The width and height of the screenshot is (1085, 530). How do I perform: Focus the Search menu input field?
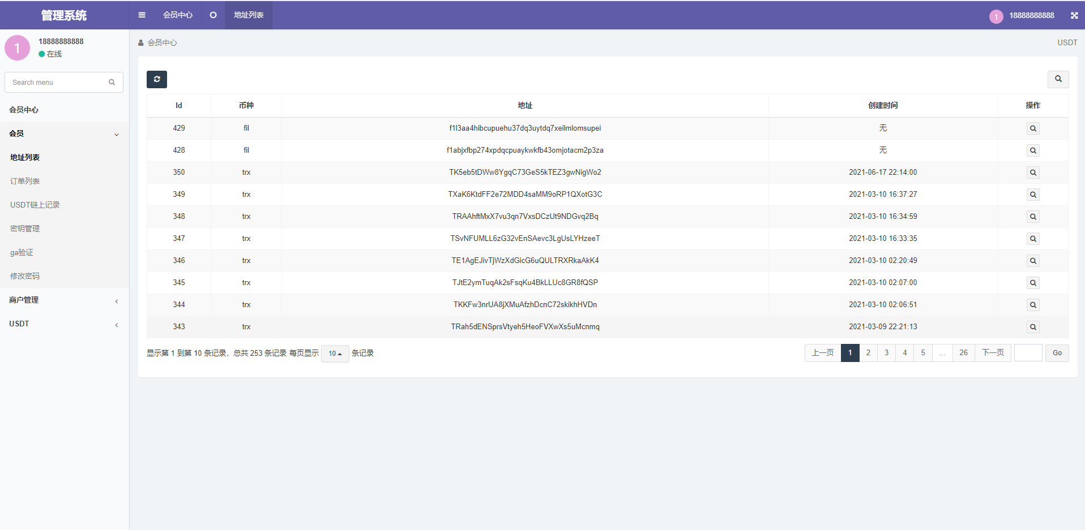[57, 83]
